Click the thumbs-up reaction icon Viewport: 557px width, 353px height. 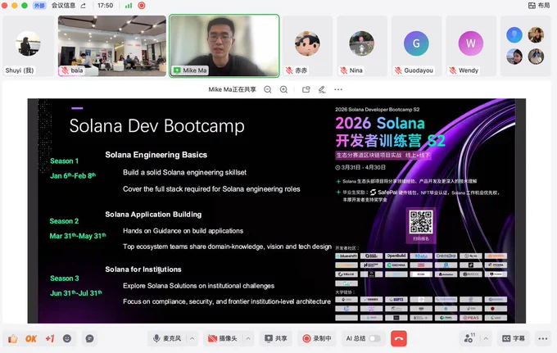[13, 339]
